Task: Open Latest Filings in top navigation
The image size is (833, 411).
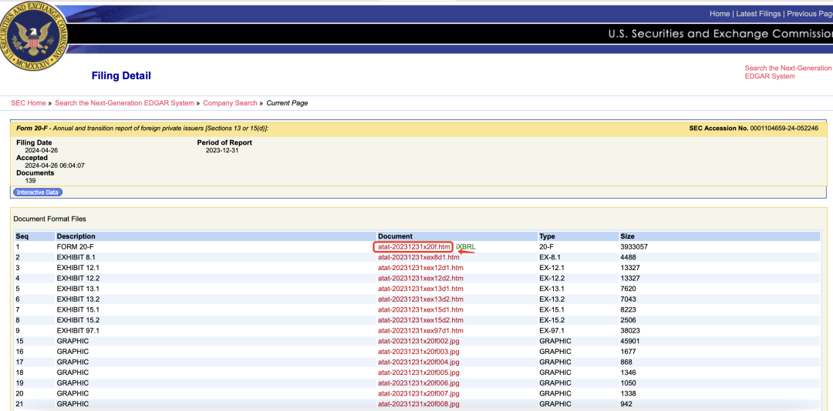Action: (759, 14)
